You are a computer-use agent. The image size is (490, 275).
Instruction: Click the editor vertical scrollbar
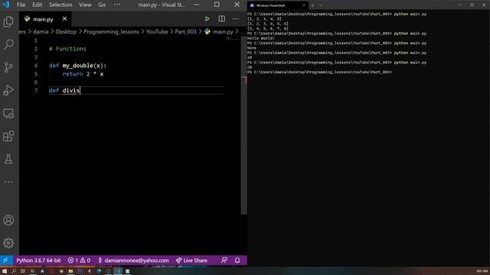243,125
